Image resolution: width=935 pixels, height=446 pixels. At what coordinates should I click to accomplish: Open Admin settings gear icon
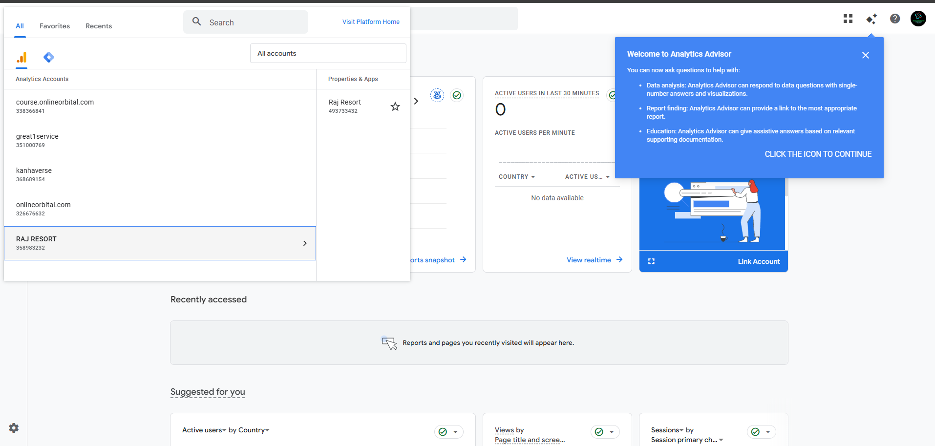pyautogui.click(x=14, y=428)
